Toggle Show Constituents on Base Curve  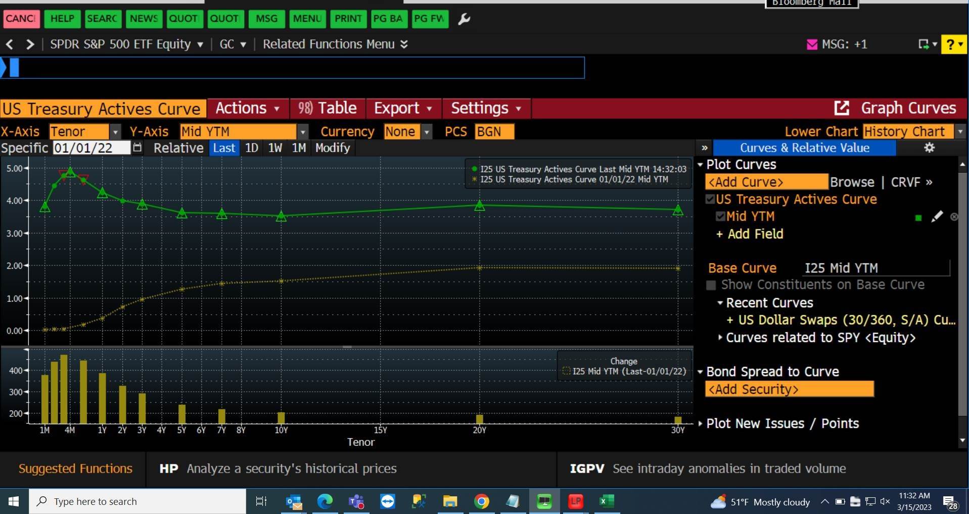point(711,286)
